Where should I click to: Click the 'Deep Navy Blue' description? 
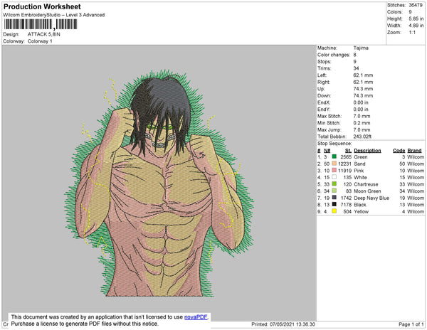click(x=371, y=198)
